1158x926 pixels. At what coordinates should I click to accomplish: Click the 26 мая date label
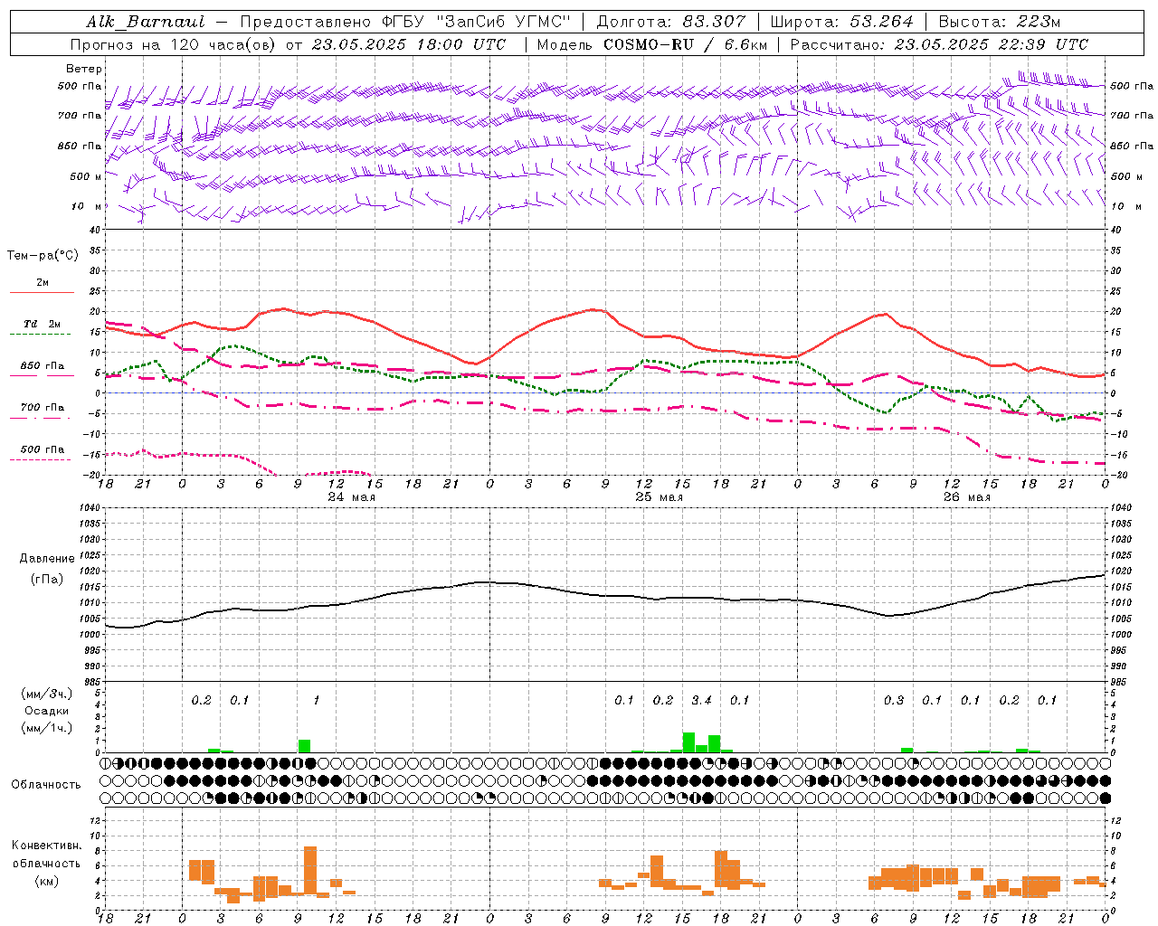point(966,497)
